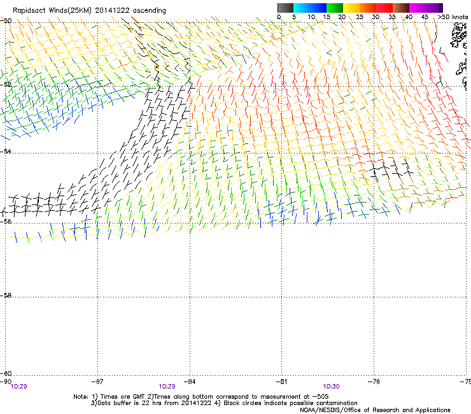Click the latitude label '-52'

6,85
